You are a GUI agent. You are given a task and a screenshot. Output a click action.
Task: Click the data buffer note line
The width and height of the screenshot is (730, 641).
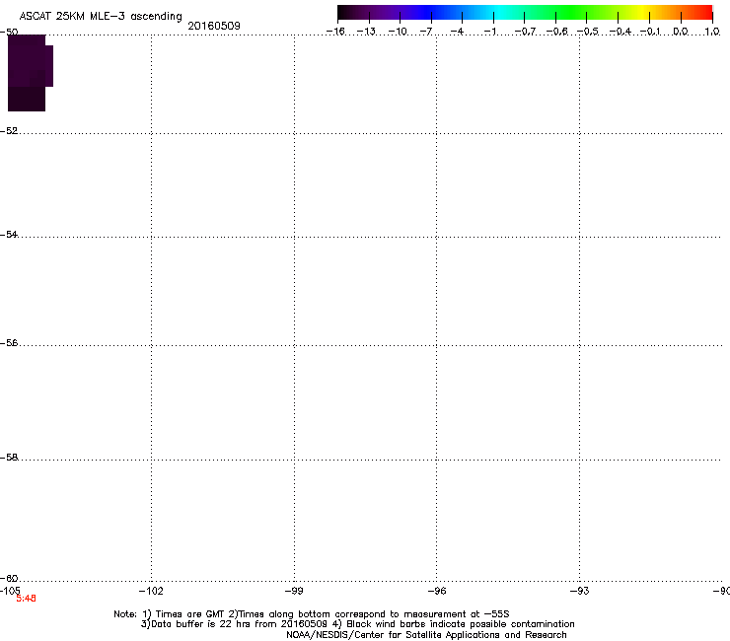357,624
